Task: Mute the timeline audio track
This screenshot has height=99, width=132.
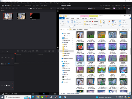Action: (x=7, y=86)
